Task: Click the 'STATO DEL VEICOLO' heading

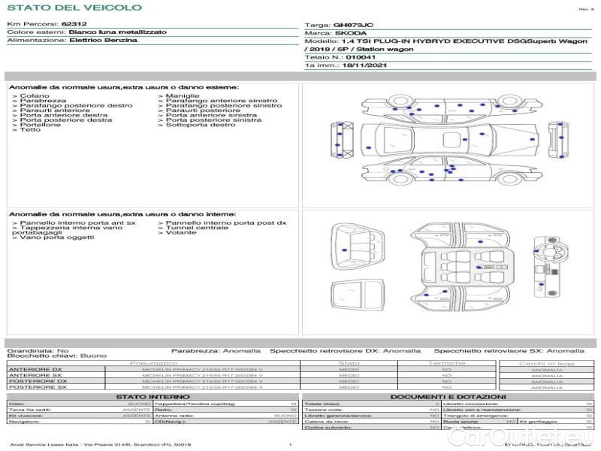Action: tap(74, 8)
